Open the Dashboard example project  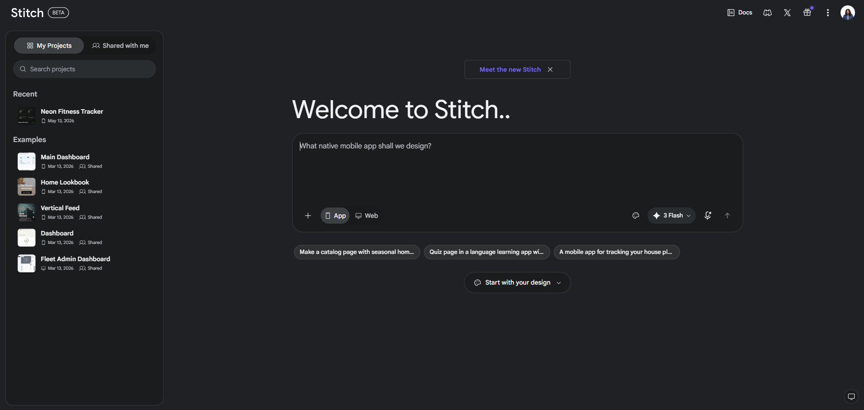[x=85, y=238]
